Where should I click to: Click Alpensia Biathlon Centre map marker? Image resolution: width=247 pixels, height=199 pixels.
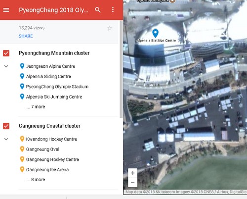(156, 33)
